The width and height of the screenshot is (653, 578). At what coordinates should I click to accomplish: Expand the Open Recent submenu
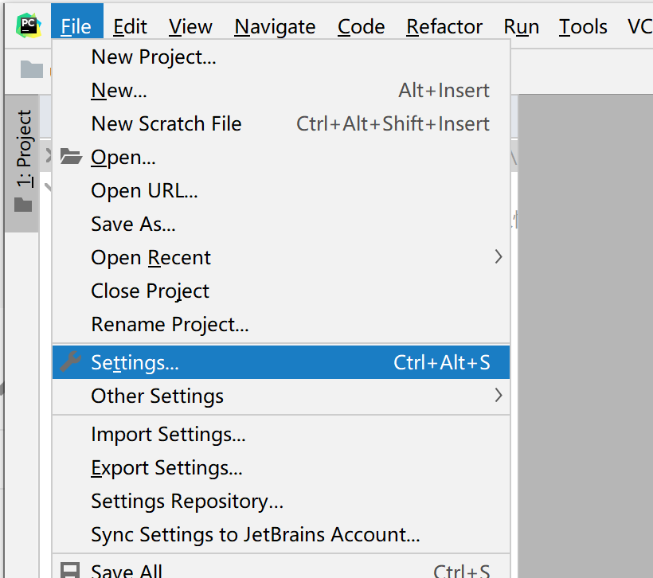498,257
